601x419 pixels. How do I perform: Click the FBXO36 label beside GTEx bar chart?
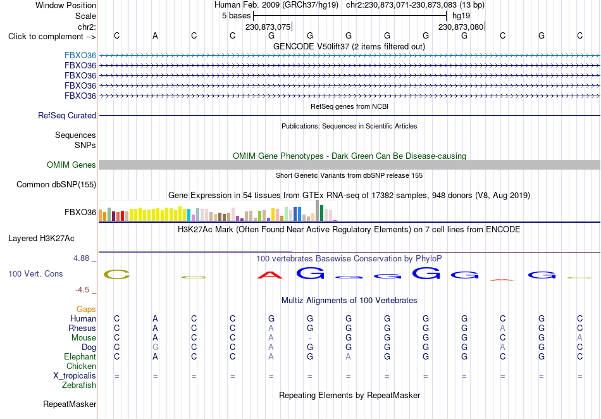(x=80, y=213)
